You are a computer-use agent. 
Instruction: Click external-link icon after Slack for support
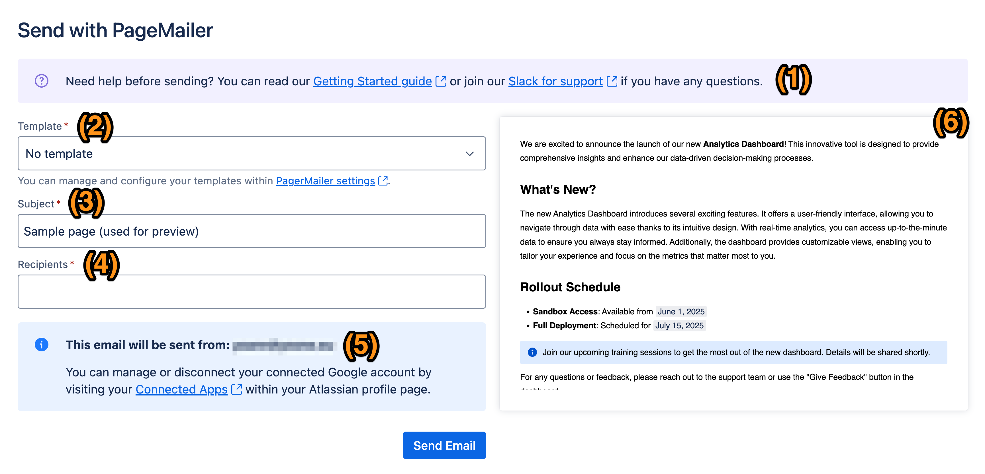(612, 81)
